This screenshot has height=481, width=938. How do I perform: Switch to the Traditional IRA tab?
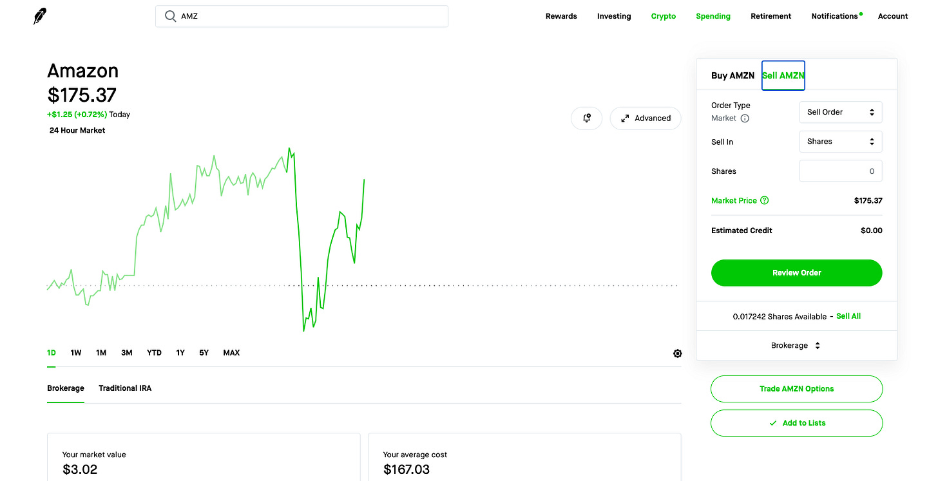pyautogui.click(x=125, y=388)
